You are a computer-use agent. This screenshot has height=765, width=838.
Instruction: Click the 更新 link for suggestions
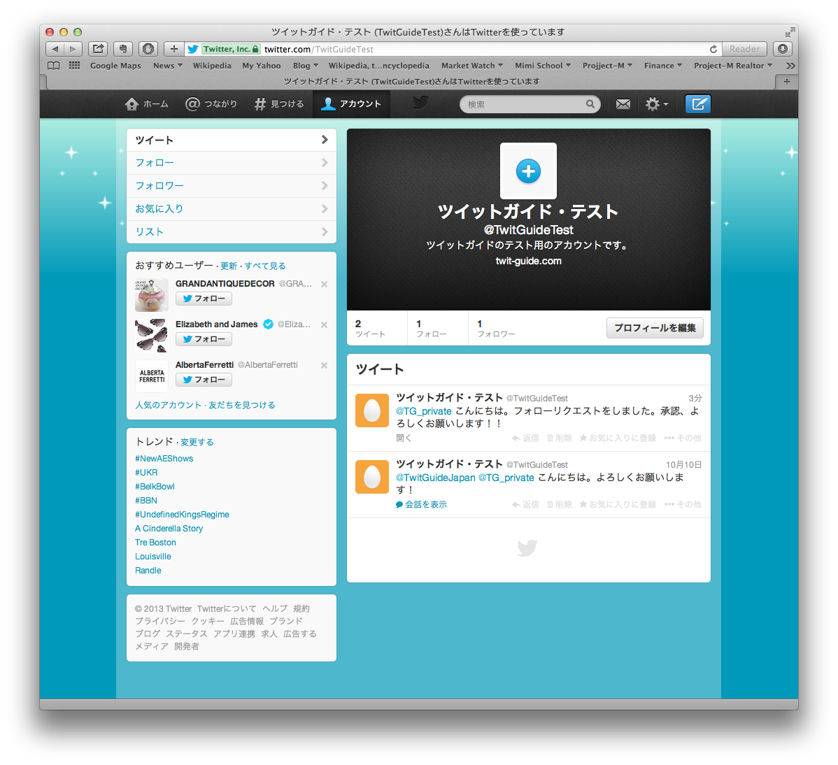(229, 266)
